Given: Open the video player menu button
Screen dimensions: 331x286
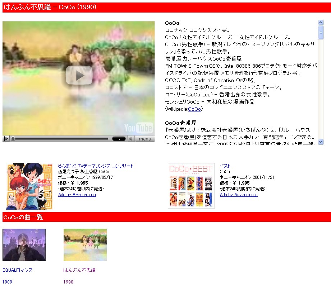Looking at the screenshot, I should 145,139.
